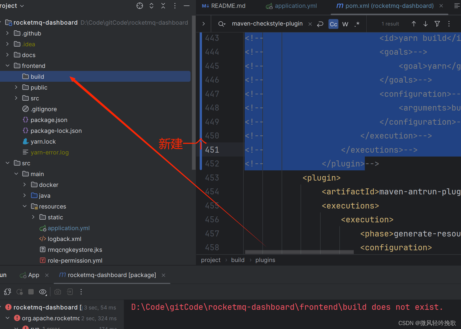Expand the static folder
The width and height of the screenshot is (461, 329).
[33, 217]
